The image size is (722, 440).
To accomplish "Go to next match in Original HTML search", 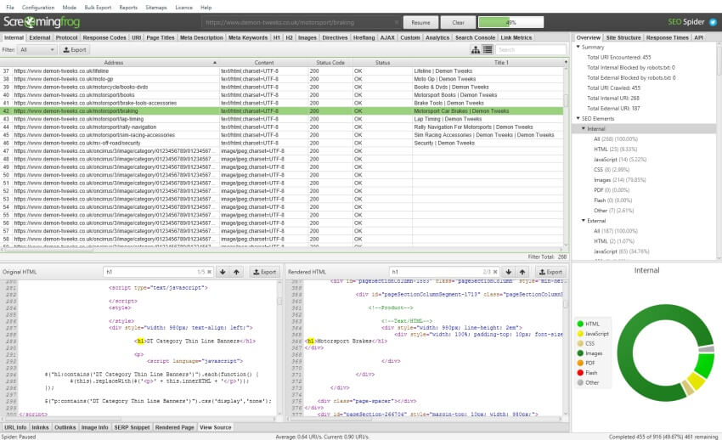I will [223, 272].
